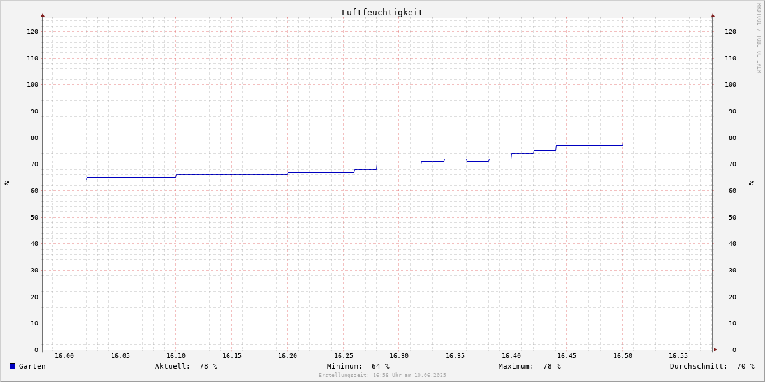
Task: Click the 16:25 time axis label
Action: click(344, 356)
